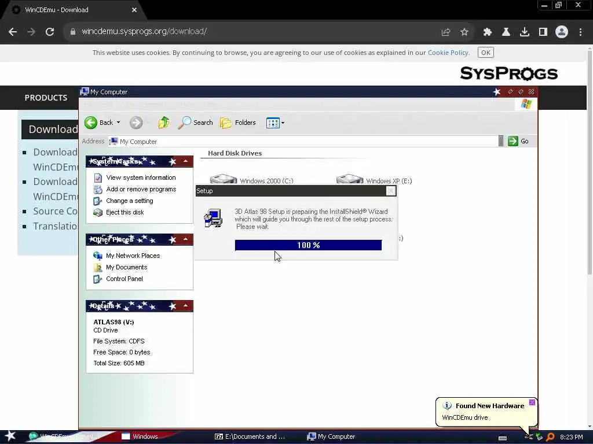Click the ATLAS98 (V:) details text
This screenshot has width=593, height=444.
tap(114, 322)
